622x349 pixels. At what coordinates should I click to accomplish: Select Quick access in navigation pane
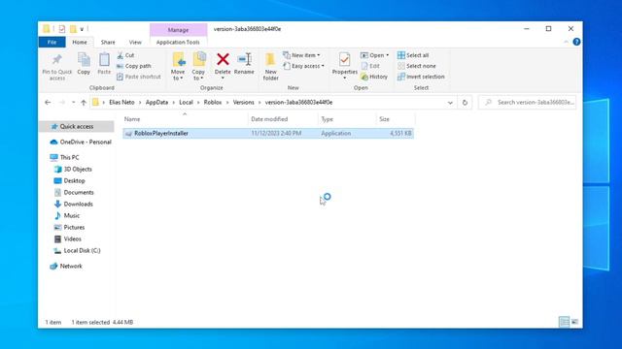pos(77,127)
